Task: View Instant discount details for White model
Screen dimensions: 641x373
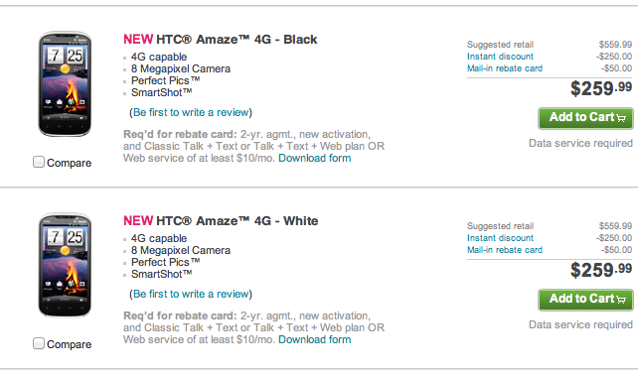Action: pos(500,238)
